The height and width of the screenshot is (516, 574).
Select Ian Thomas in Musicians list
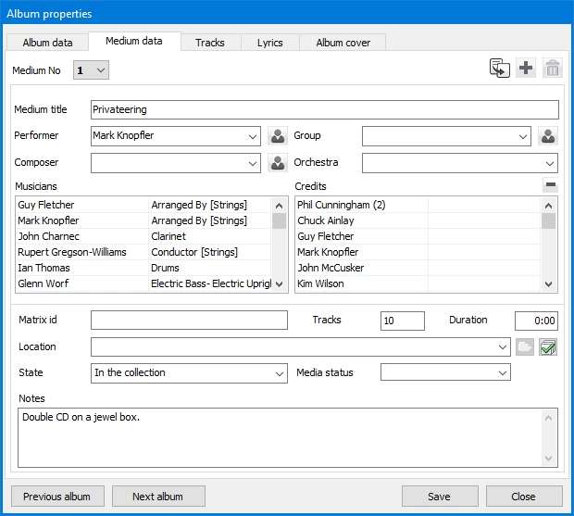(44, 268)
